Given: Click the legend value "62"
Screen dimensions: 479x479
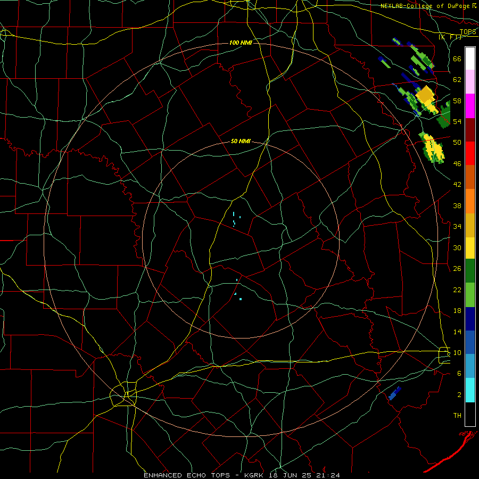Looking at the screenshot, I should (x=457, y=80).
